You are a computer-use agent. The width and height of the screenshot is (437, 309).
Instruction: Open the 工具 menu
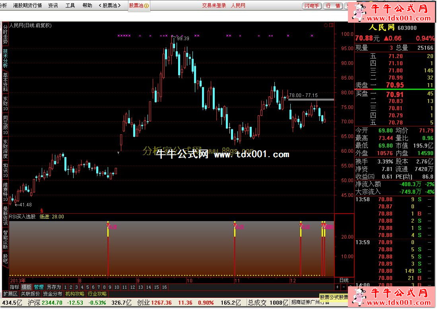(x=70, y=5)
